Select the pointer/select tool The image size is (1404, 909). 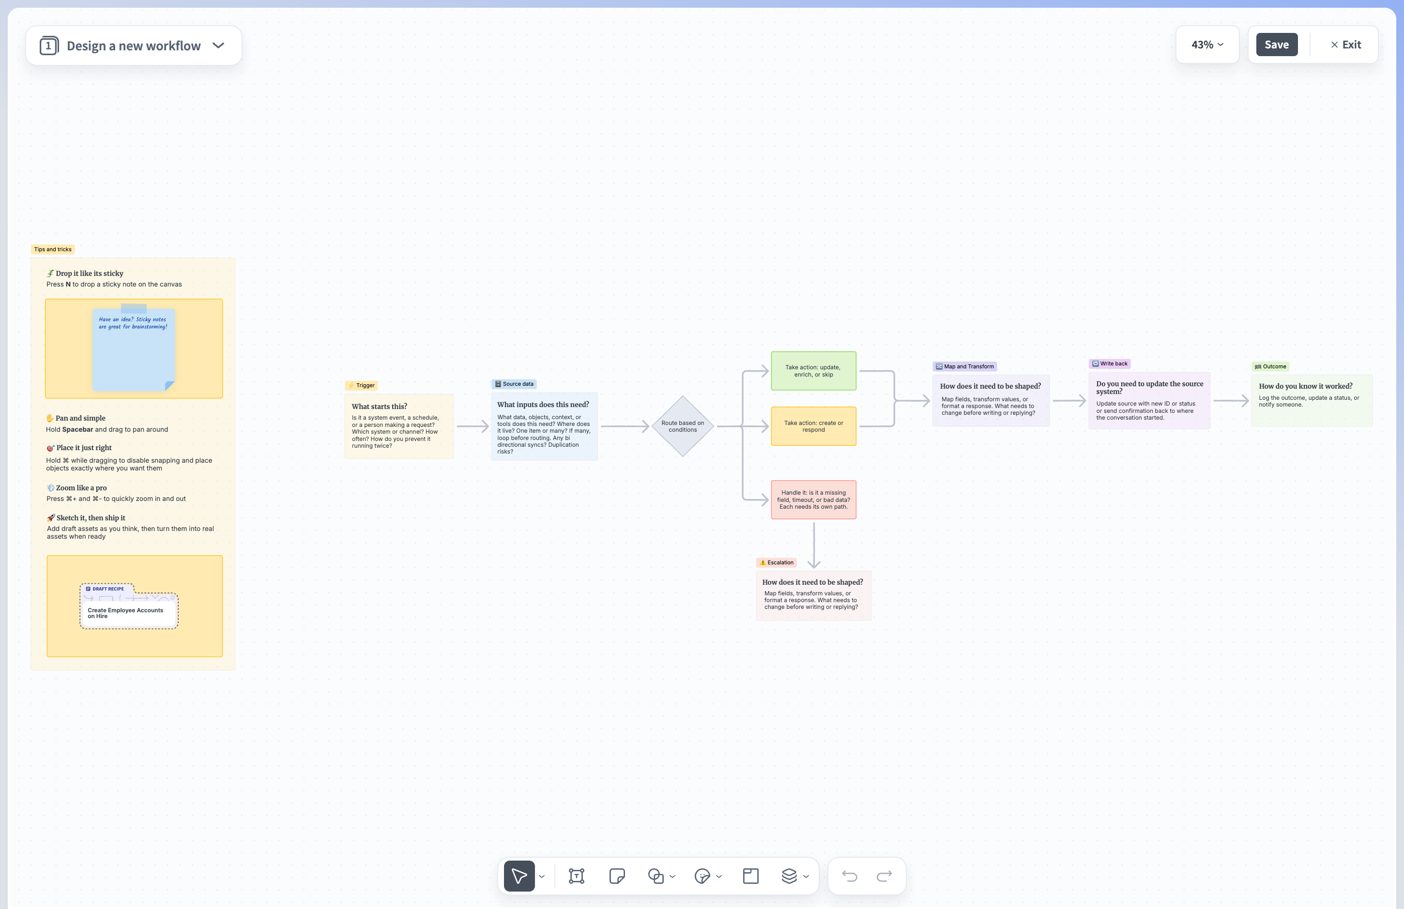click(x=519, y=876)
